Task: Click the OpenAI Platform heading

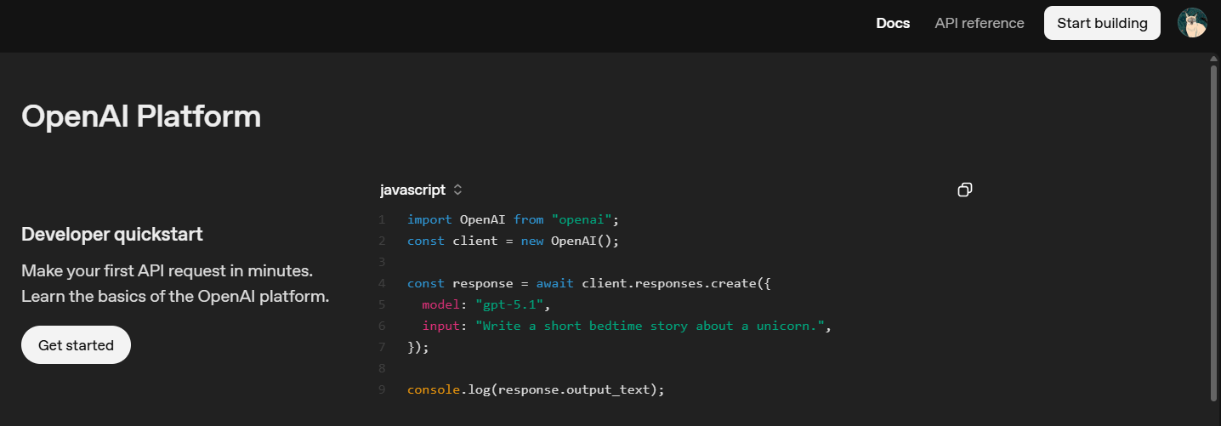Action: (x=141, y=116)
